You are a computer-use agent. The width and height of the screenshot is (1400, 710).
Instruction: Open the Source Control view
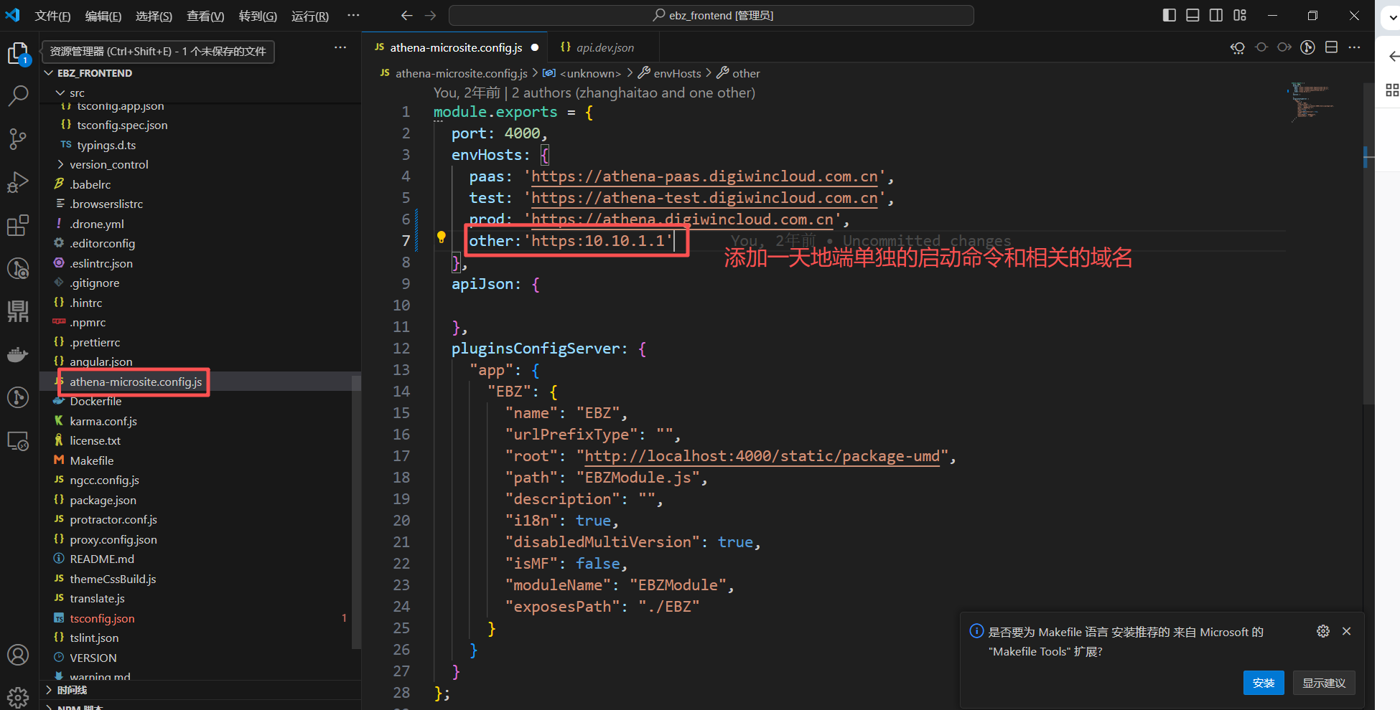(18, 138)
